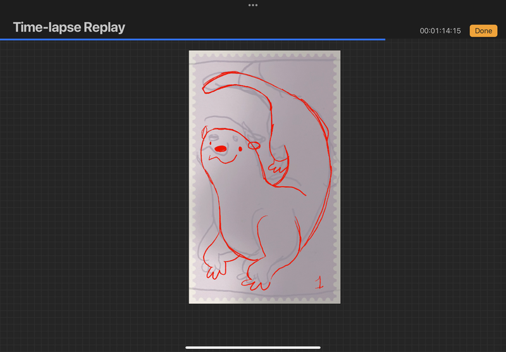Click the otter's small red dot eye
506x352 pixels.
240,149
